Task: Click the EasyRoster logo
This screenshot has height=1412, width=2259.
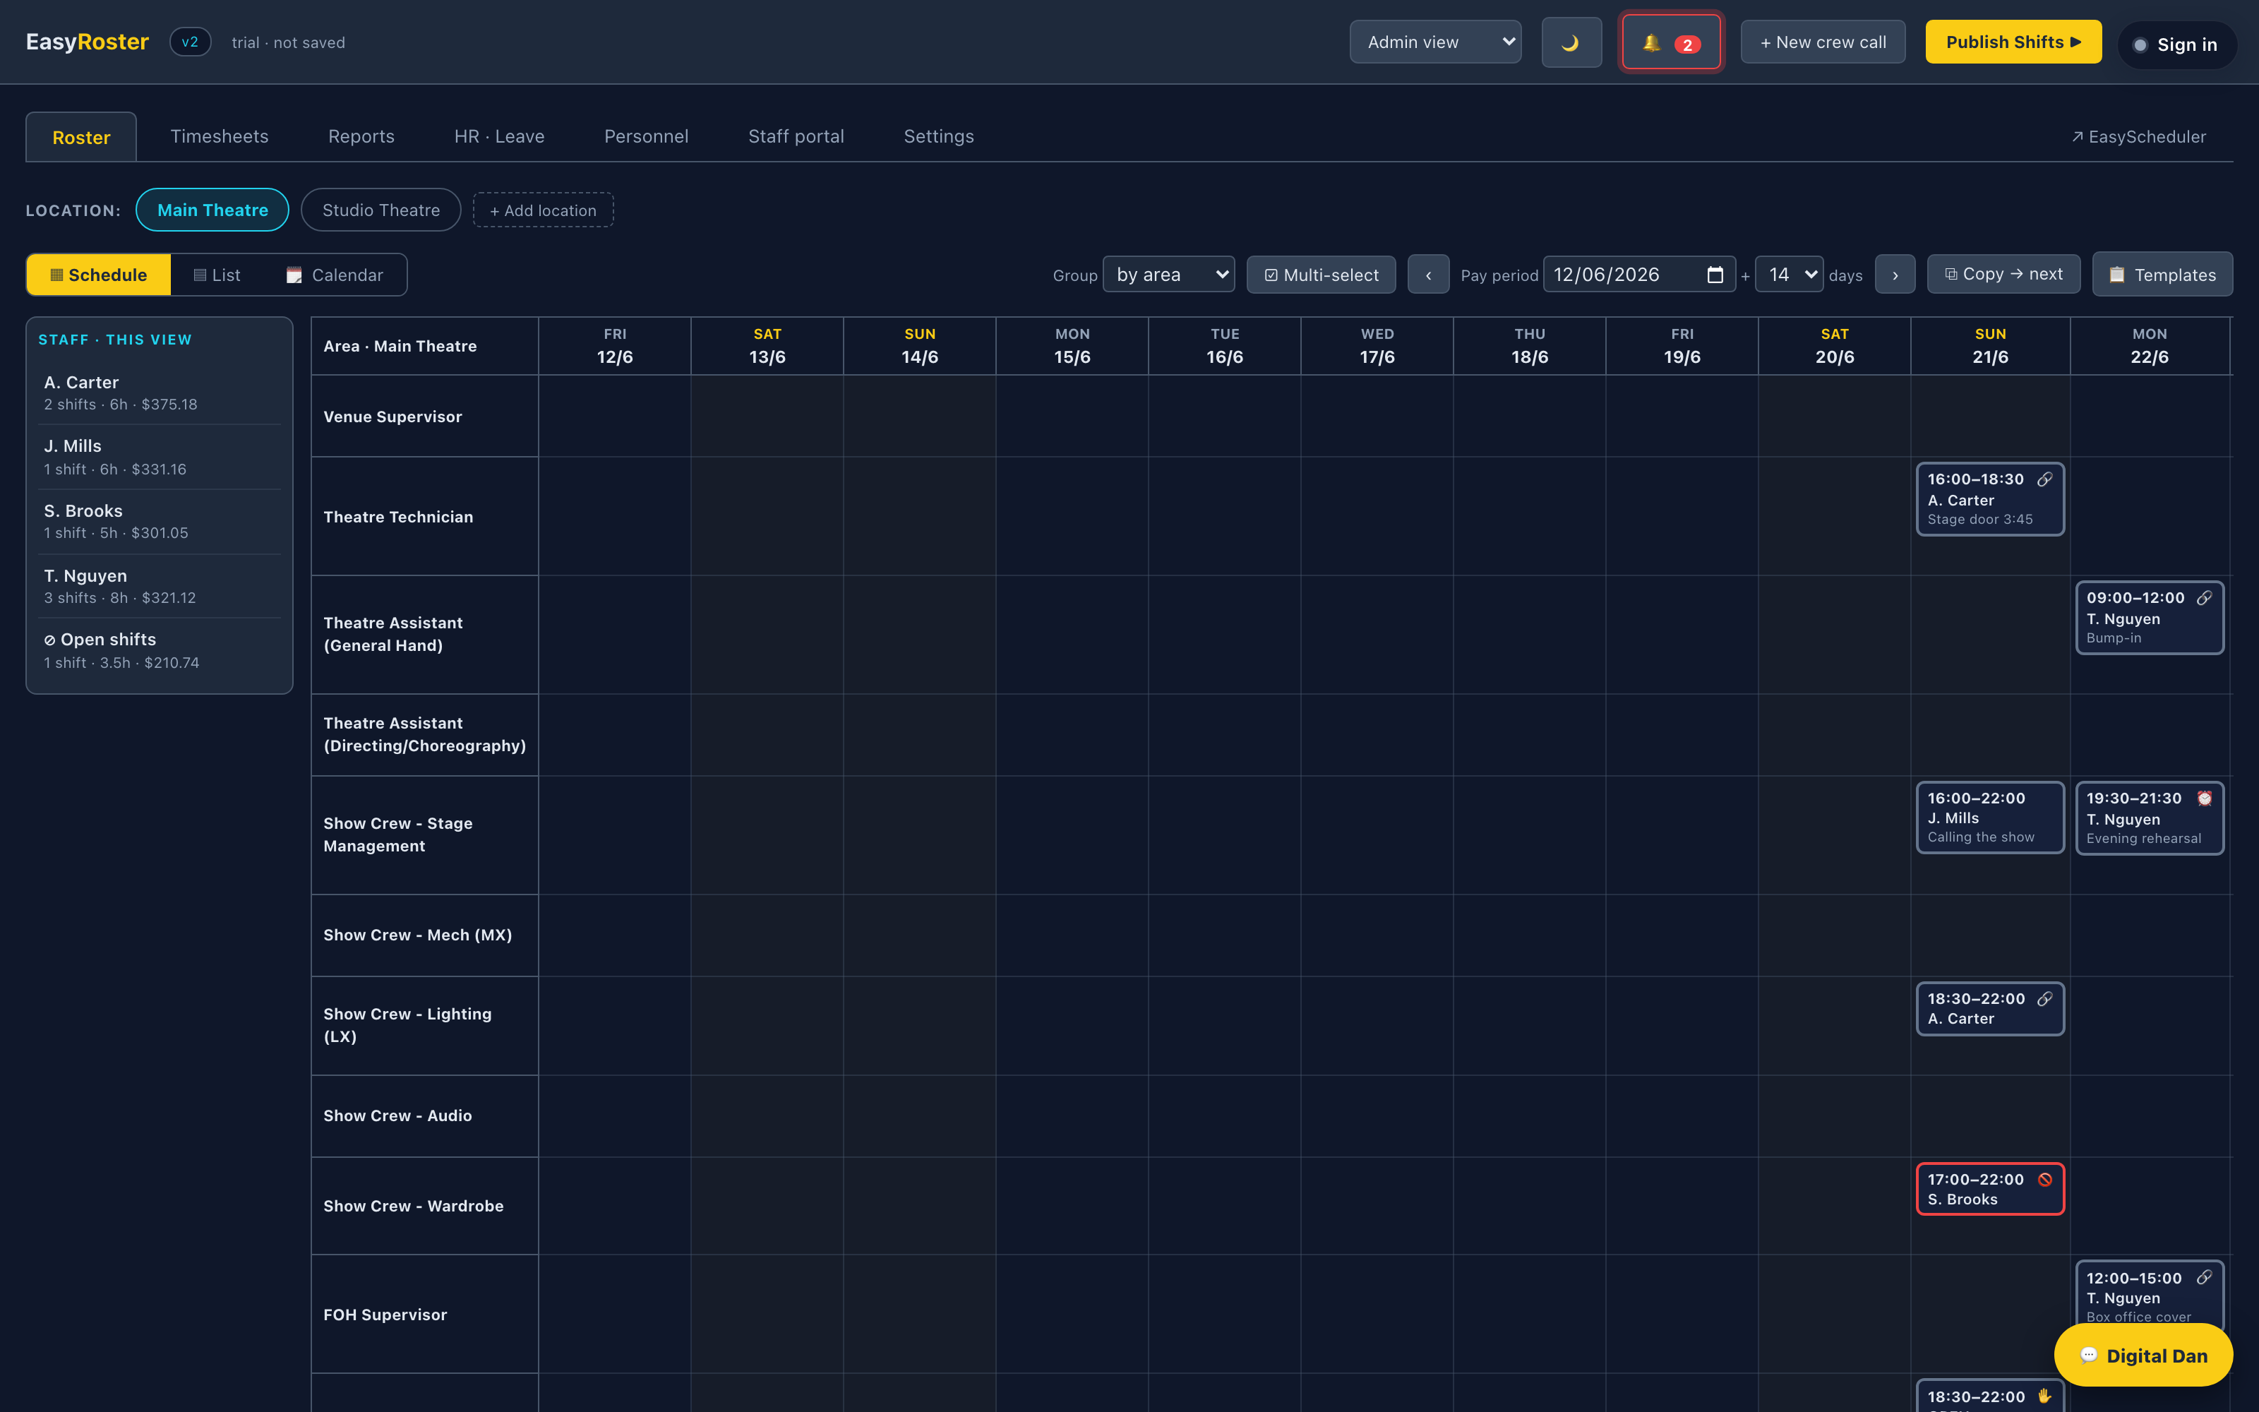Action: (x=87, y=42)
